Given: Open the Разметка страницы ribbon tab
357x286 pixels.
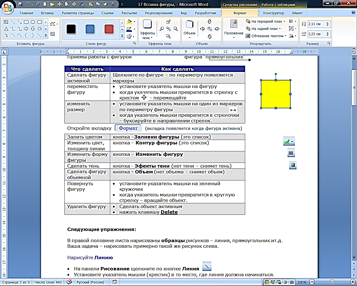Looking at the screenshot, I should [x=78, y=13].
